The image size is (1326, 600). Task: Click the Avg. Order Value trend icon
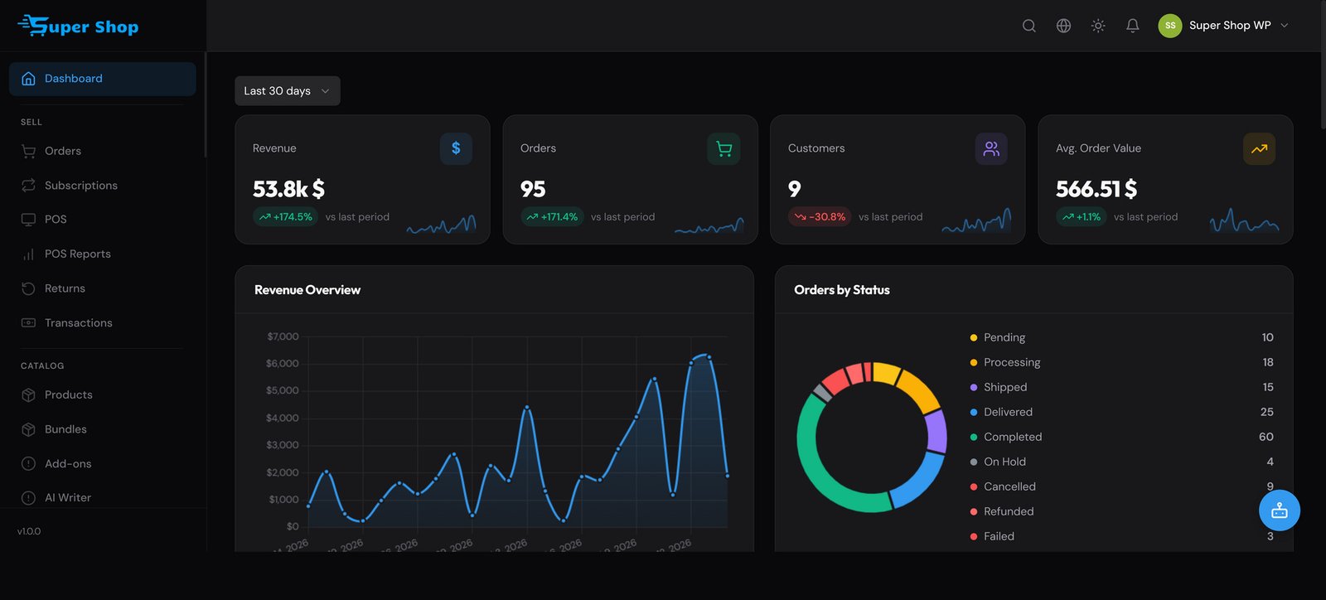1259,149
